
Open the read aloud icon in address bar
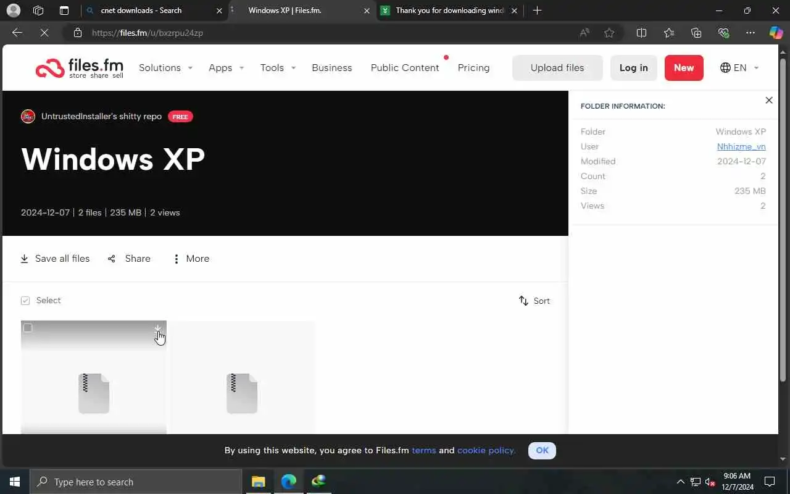[584, 33]
